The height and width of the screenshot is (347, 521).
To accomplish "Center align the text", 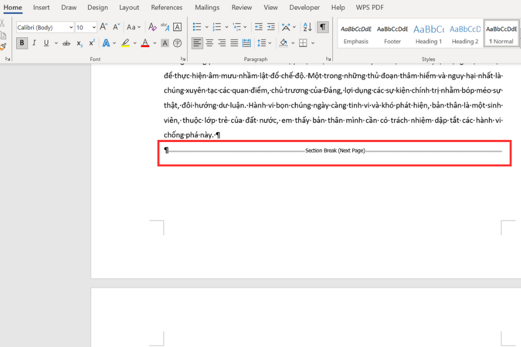I will tap(209, 43).
